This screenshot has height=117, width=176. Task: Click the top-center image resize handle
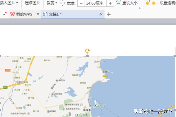tap(87, 56)
